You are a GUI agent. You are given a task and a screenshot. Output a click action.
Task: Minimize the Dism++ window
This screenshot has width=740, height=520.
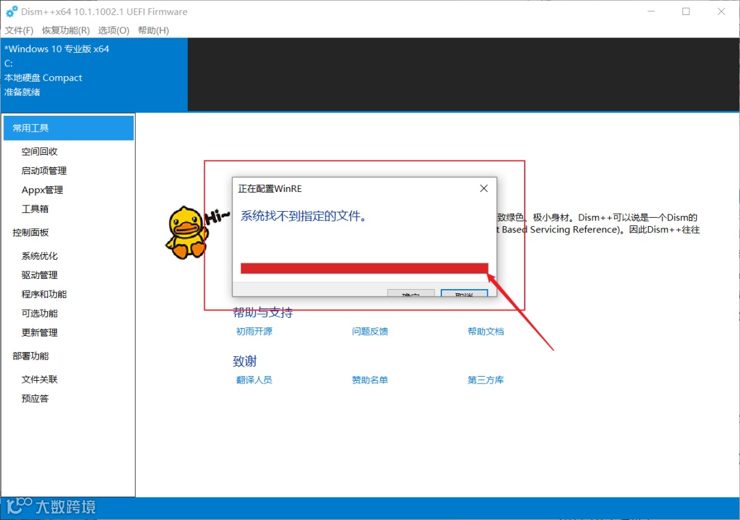pyautogui.click(x=652, y=12)
